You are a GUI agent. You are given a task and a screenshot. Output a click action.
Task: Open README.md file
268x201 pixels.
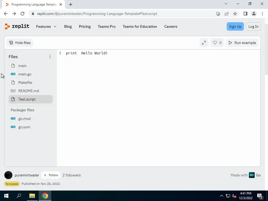click(31, 91)
